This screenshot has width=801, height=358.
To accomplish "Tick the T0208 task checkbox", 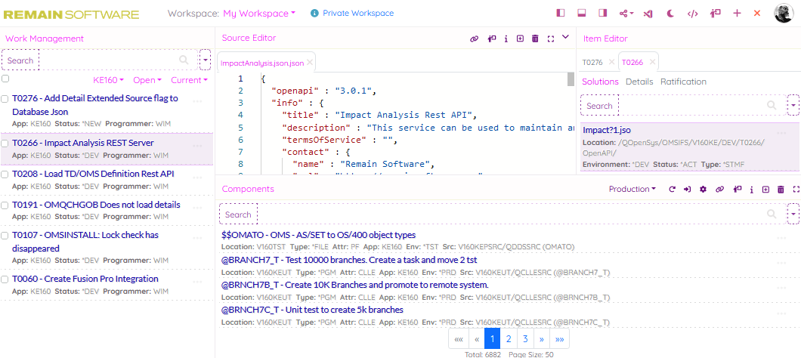I will tap(5, 174).
